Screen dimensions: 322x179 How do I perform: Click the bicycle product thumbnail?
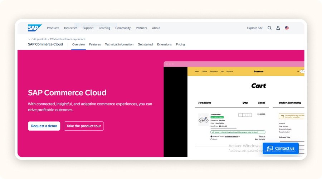203,120
